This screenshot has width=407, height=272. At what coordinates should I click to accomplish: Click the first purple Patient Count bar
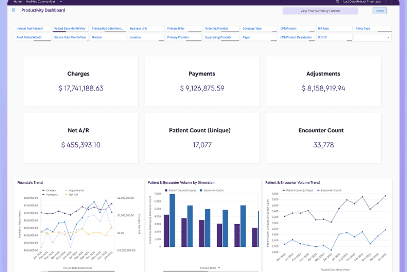click(166, 231)
